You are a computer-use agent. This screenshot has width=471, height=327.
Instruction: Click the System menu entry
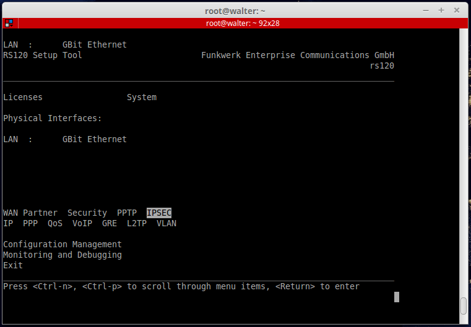[x=142, y=97]
